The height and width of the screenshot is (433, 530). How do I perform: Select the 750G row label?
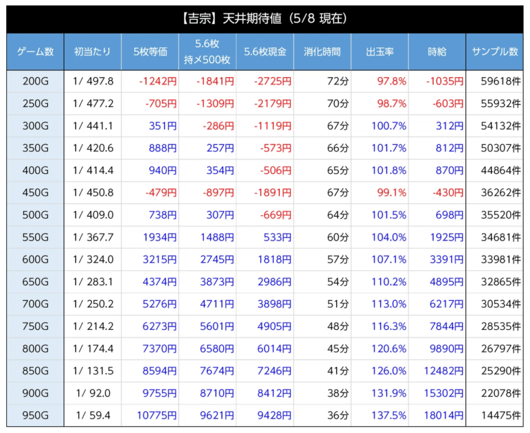pyautogui.click(x=36, y=326)
